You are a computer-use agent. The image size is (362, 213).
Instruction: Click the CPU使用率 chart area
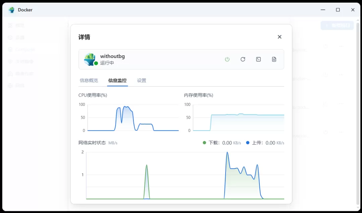133,117
